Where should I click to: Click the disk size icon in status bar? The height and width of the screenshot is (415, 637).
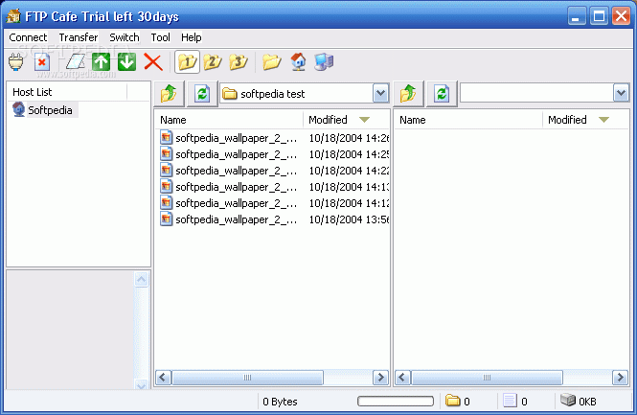point(568,400)
